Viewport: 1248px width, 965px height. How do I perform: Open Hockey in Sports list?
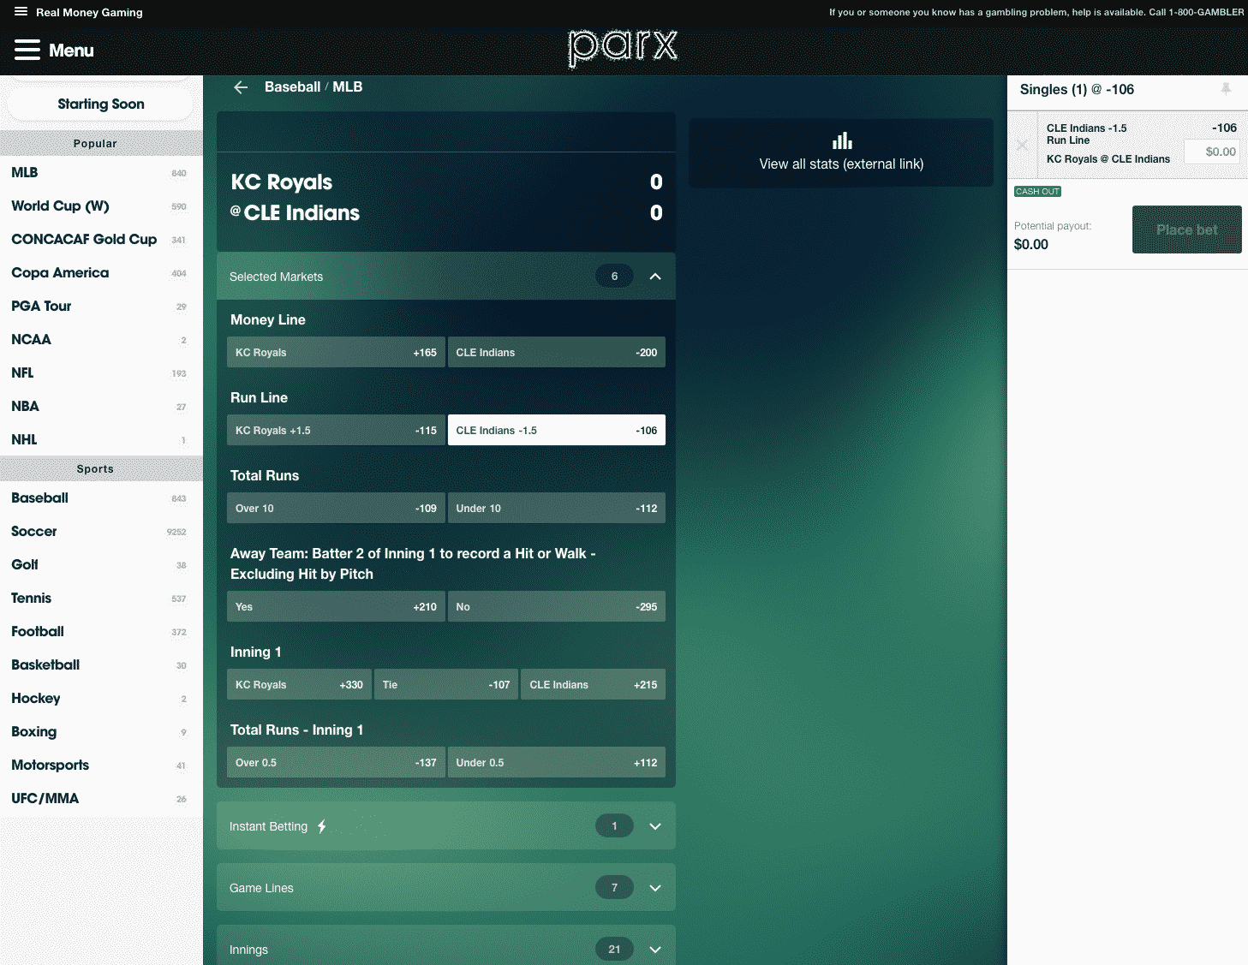pyautogui.click(x=101, y=699)
